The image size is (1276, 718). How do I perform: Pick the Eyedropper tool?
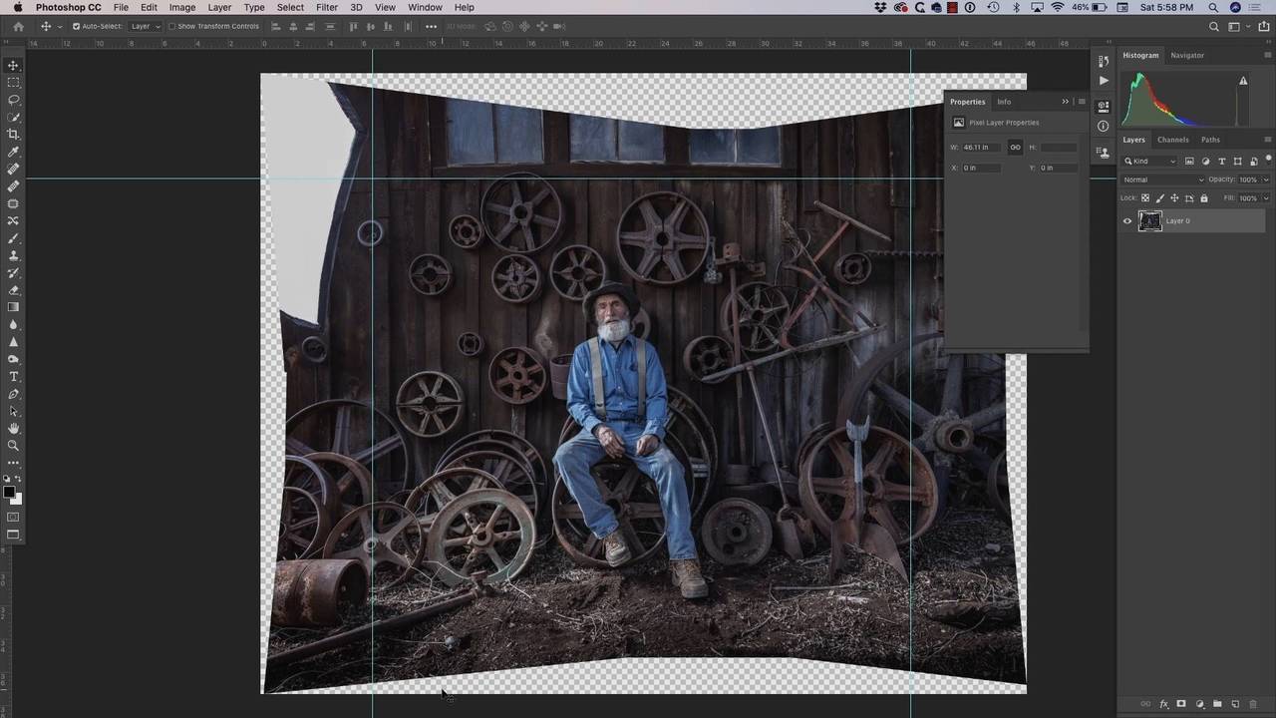pyautogui.click(x=14, y=152)
